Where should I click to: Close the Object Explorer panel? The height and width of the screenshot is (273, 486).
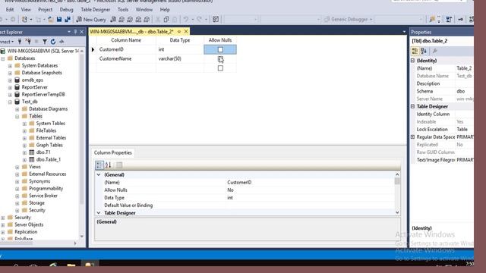(x=81, y=32)
